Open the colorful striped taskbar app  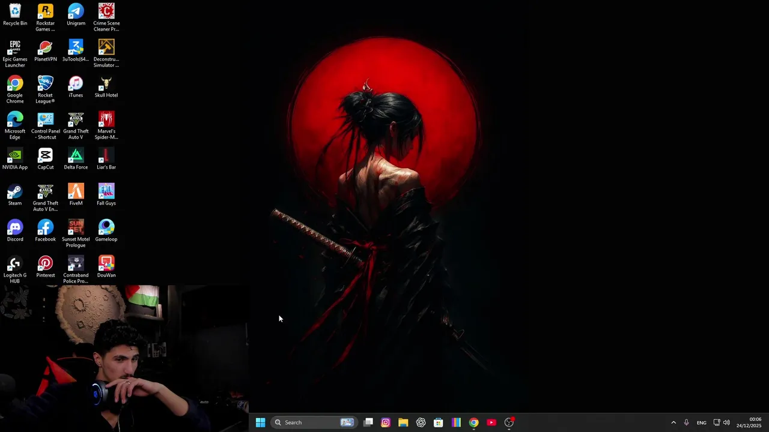[456, 422]
